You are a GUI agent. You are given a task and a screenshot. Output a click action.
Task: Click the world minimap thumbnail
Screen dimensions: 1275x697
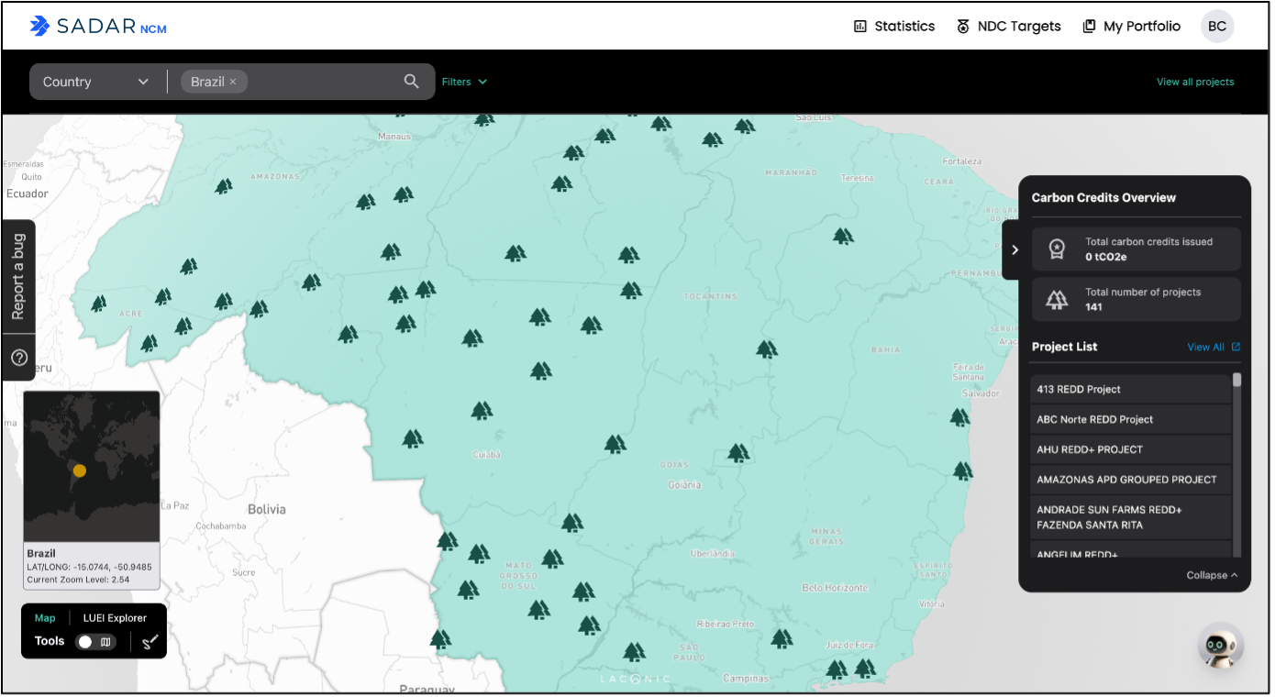(x=92, y=467)
